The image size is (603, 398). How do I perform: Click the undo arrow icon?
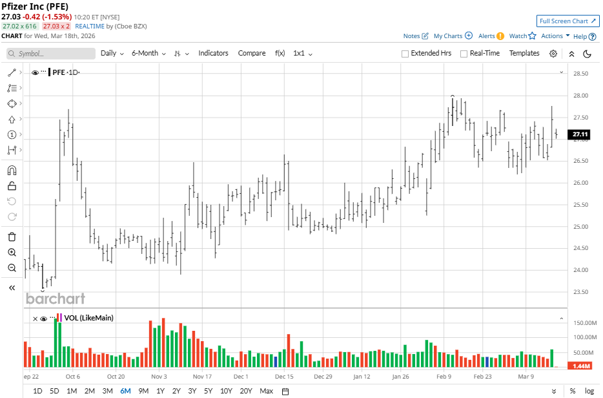pos(12,202)
